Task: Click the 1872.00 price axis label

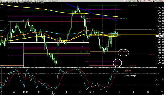Action: [160, 8]
